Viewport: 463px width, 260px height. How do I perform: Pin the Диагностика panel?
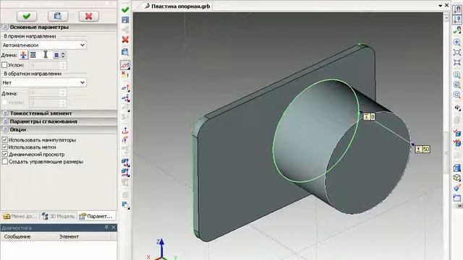106,227
